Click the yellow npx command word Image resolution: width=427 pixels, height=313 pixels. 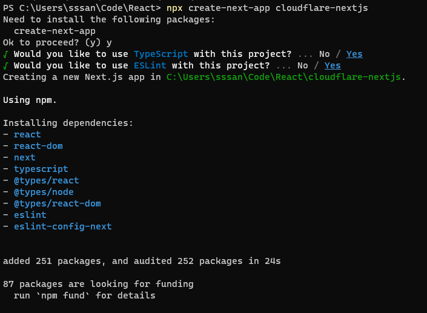click(174, 8)
